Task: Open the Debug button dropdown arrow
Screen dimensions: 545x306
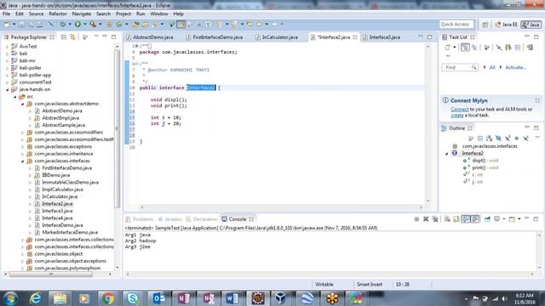Action: click(x=70, y=24)
